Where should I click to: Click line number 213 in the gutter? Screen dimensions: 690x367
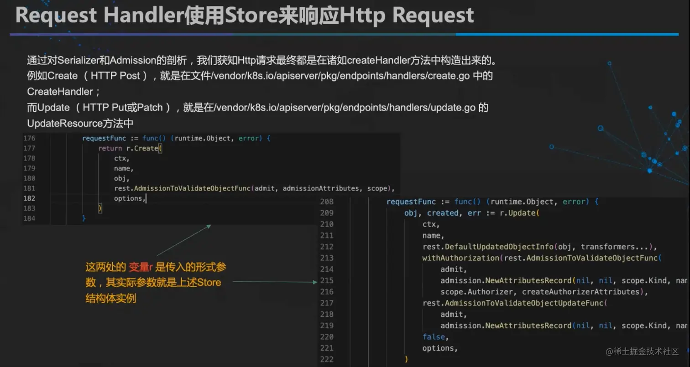[x=327, y=258]
